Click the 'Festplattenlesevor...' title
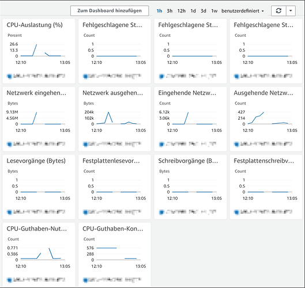 click(111, 161)
